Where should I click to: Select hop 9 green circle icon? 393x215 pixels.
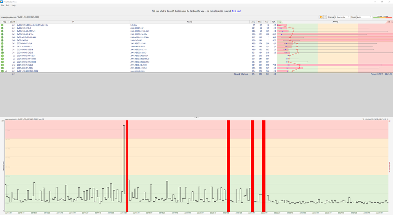click(2, 50)
